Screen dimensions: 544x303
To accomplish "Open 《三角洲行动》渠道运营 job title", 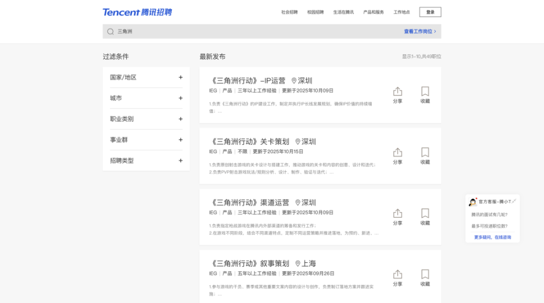I will (249, 202).
